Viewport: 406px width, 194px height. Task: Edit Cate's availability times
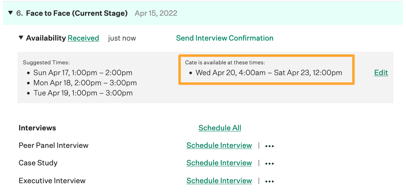pyautogui.click(x=381, y=73)
